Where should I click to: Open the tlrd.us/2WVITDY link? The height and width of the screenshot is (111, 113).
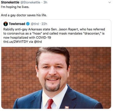click(16, 42)
